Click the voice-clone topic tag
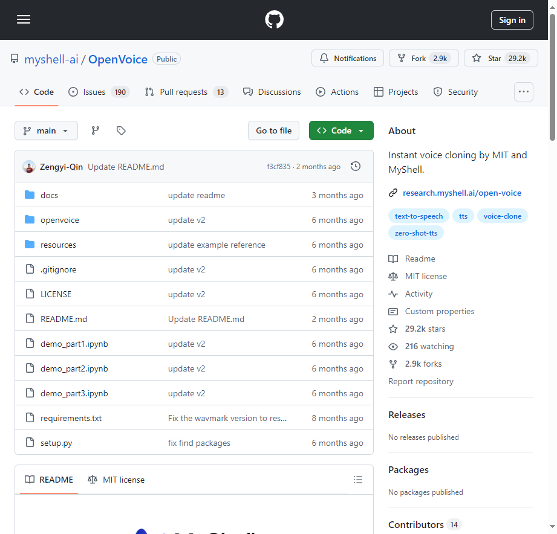The width and height of the screenshot is (557, 534). (503, 216)
